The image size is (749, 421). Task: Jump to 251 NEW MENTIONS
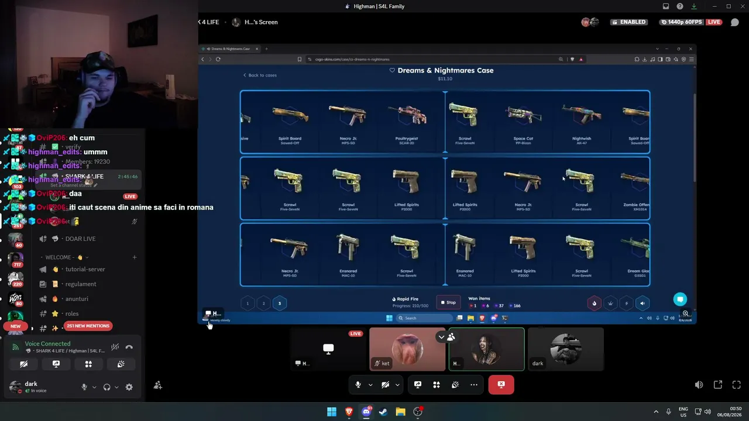[x=88, y=326]
